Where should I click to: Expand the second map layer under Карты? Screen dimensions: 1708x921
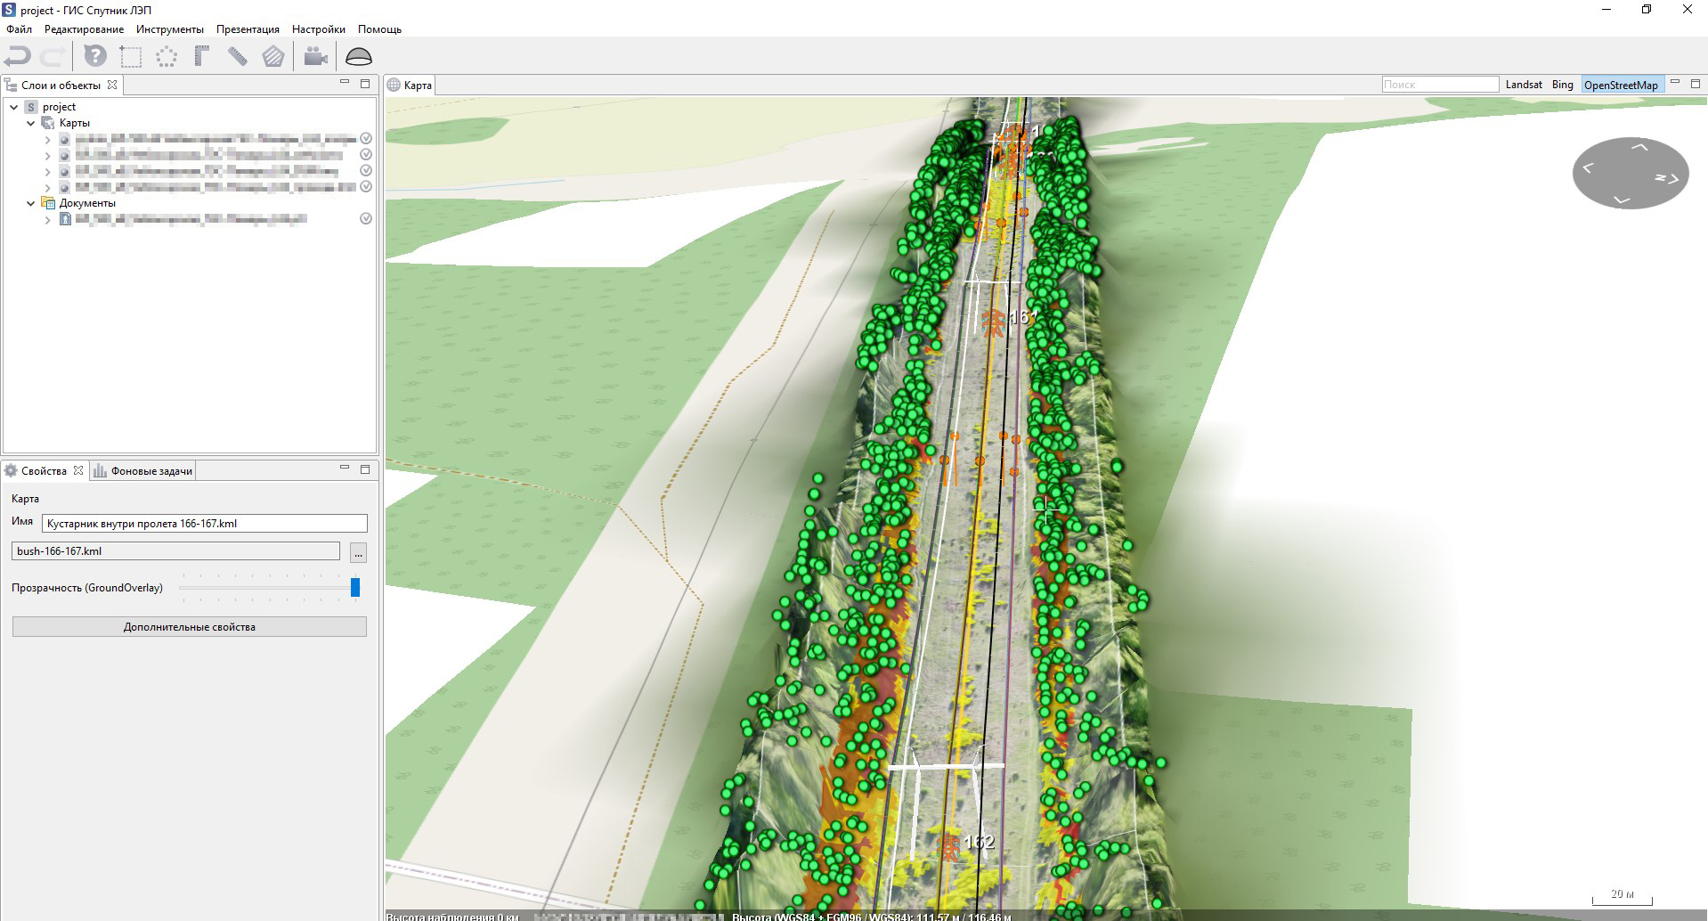(48, 155)
